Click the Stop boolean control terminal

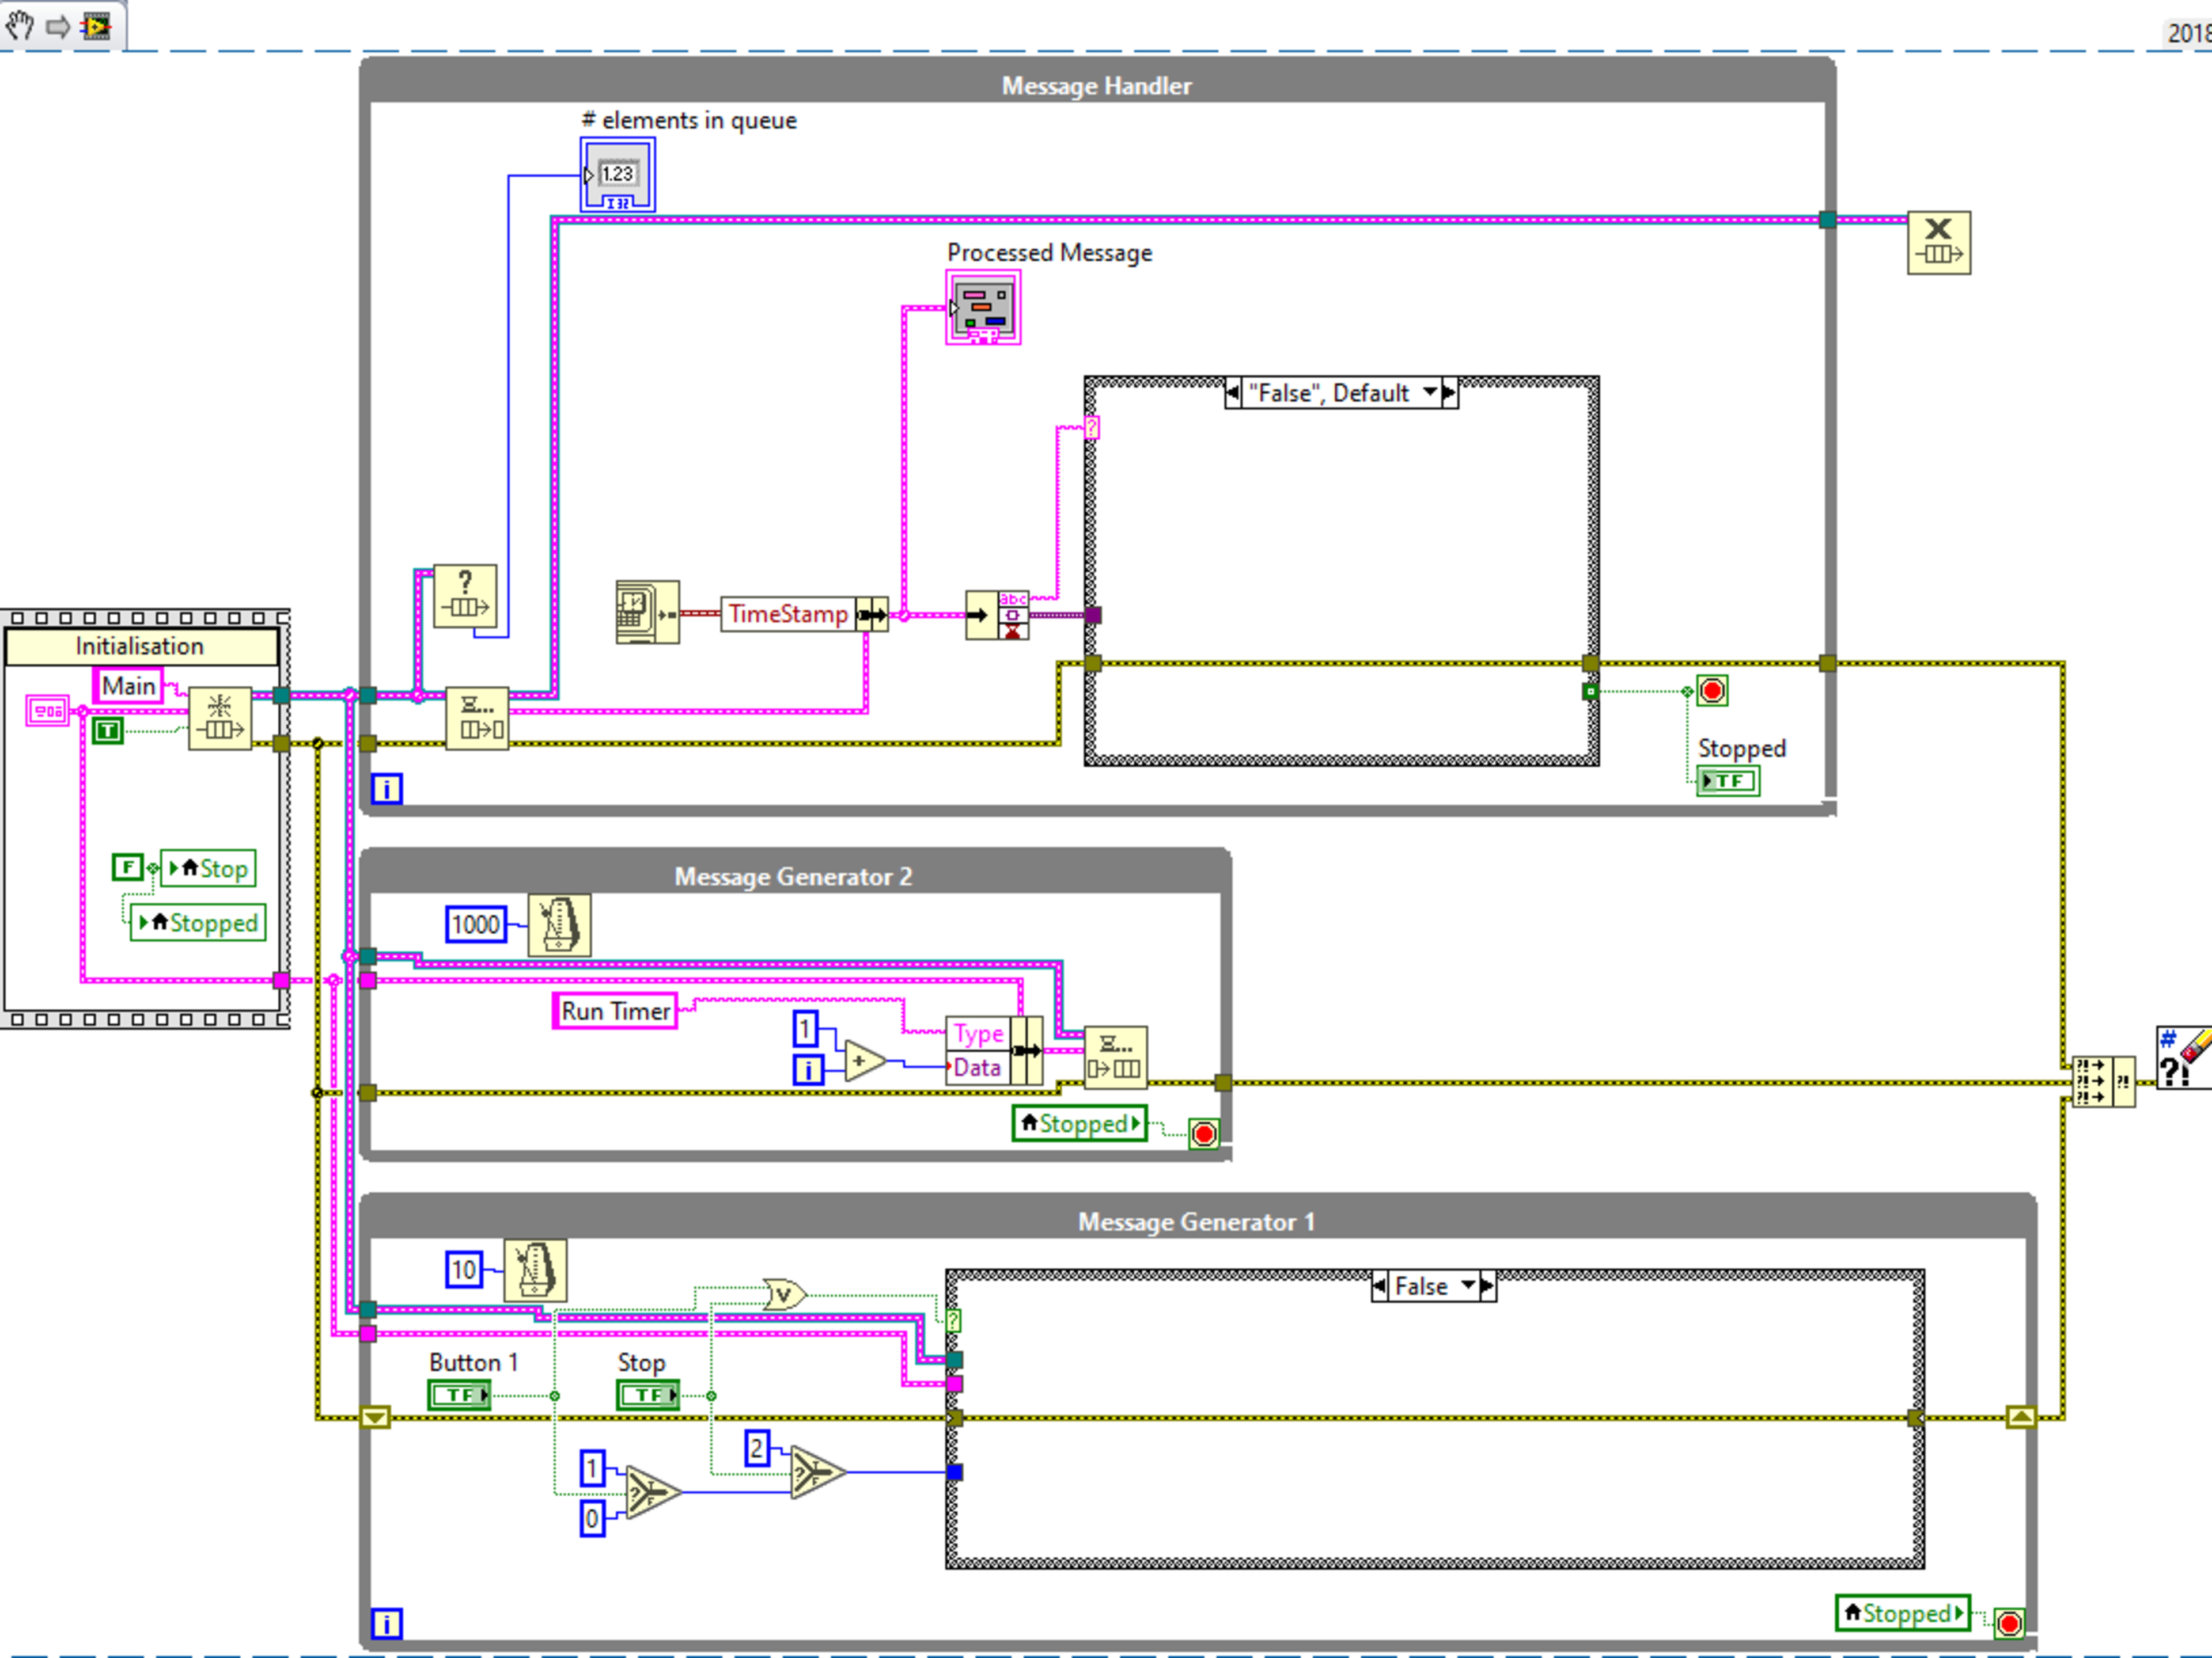(x=648, y=1394)
